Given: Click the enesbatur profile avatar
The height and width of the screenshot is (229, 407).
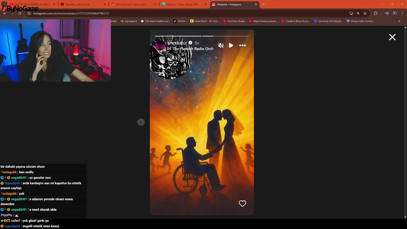Looking at the screenshot, I should click(x=160, y=46).
